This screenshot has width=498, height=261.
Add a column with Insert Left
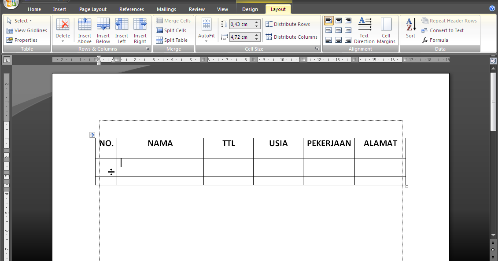121,29
